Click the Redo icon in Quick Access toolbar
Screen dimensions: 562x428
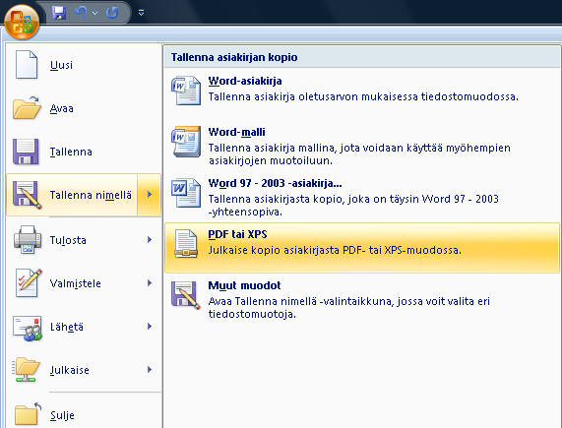[112, 13]
